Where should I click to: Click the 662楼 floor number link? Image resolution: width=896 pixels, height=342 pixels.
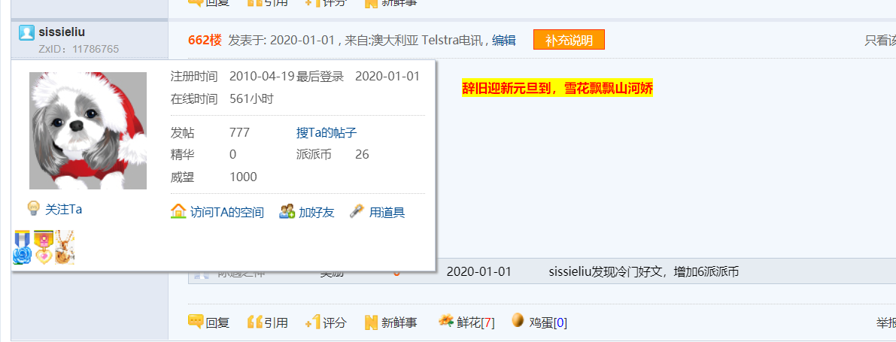pyautogui.click(x=205, y=40)
